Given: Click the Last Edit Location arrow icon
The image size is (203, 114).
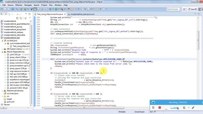Looking at the screenshot, I should [94, 9].
